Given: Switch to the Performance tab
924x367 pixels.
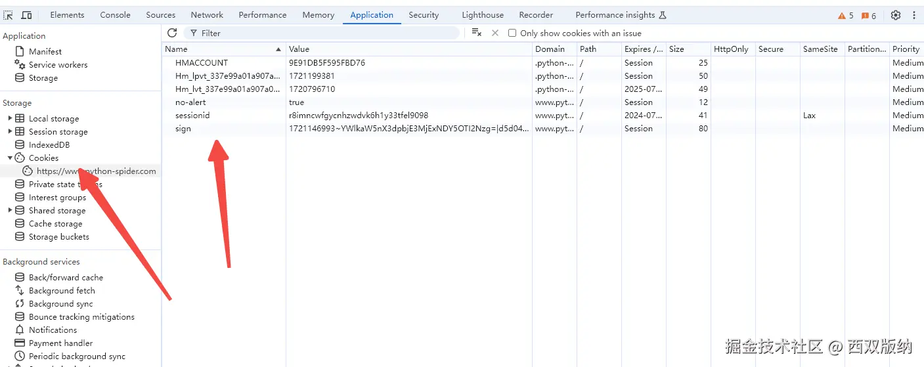Looking at the screenshot, I should pos(263,15).
